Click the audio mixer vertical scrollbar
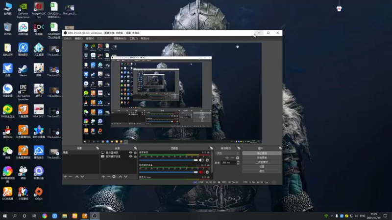Image resolution: width=392 pixels, height=220 pixels. [212, 162]
